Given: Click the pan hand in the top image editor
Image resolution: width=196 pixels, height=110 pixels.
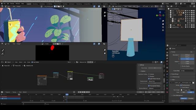Looking at the screenshot, I should pyautogui.click(x=105, y=16).
